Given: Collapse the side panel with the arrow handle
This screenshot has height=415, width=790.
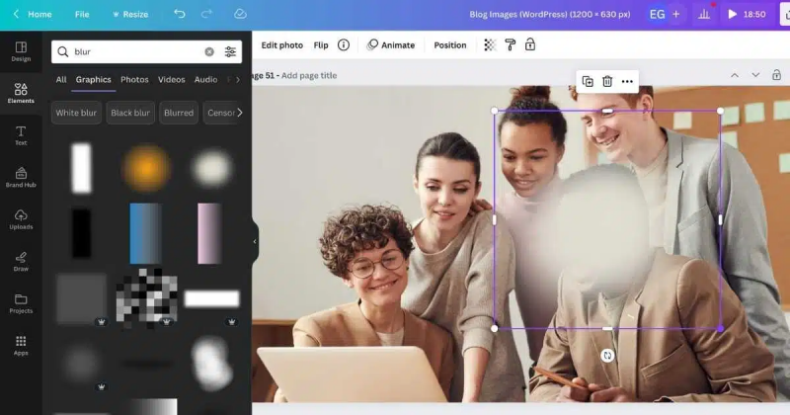Looking at the screenshot, I should [255, 241].
